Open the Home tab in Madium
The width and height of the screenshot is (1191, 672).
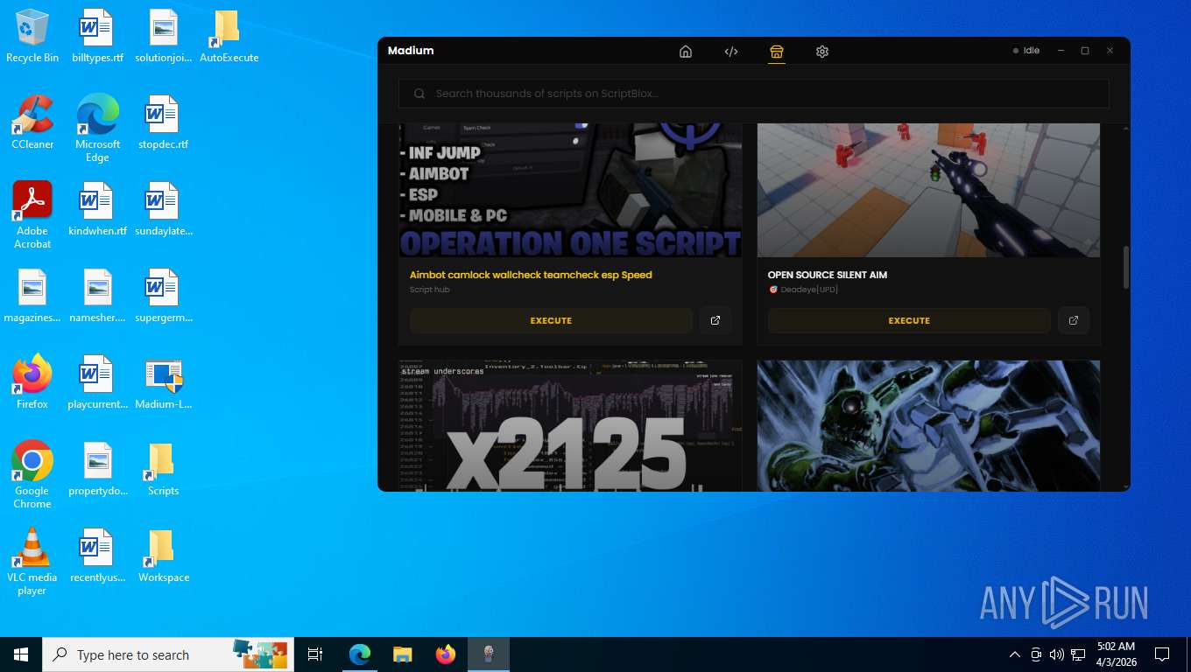click(686, 52)
